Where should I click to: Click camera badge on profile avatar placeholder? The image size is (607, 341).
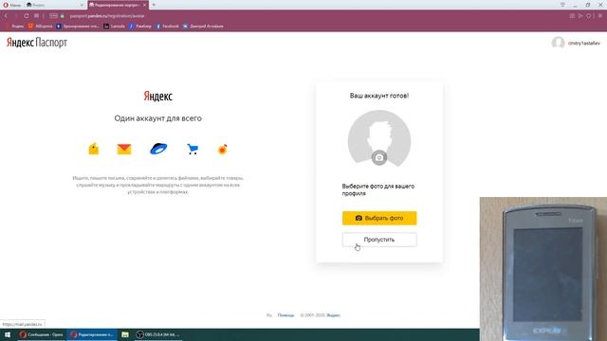coord(379,158)
